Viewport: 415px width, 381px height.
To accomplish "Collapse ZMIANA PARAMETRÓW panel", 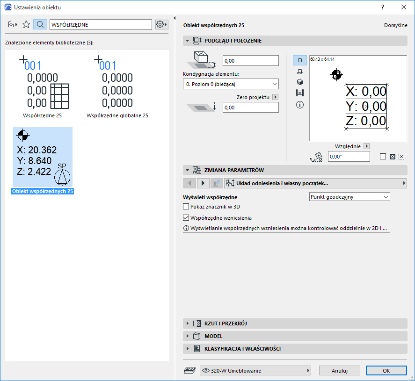I will (188, 170).
